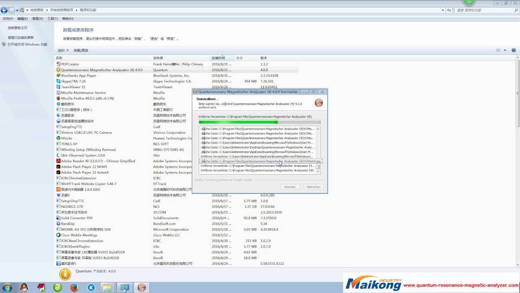Viewport: 520px width, 293px height.
Task: Click the Quantenresonanz Magnetischer Analysator list icon
Action: point(58,70)
